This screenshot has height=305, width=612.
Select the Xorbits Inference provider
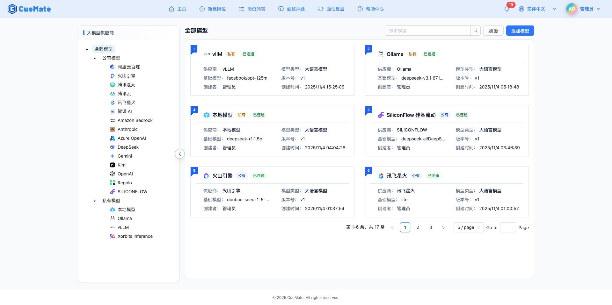pyautogui.click(x=135, y=236)
